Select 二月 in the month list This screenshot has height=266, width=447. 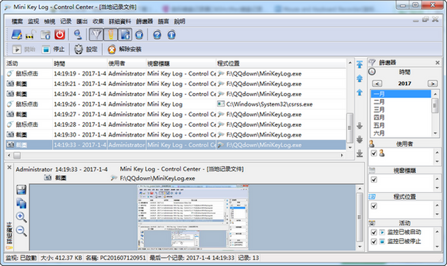(x=400, y=102)
